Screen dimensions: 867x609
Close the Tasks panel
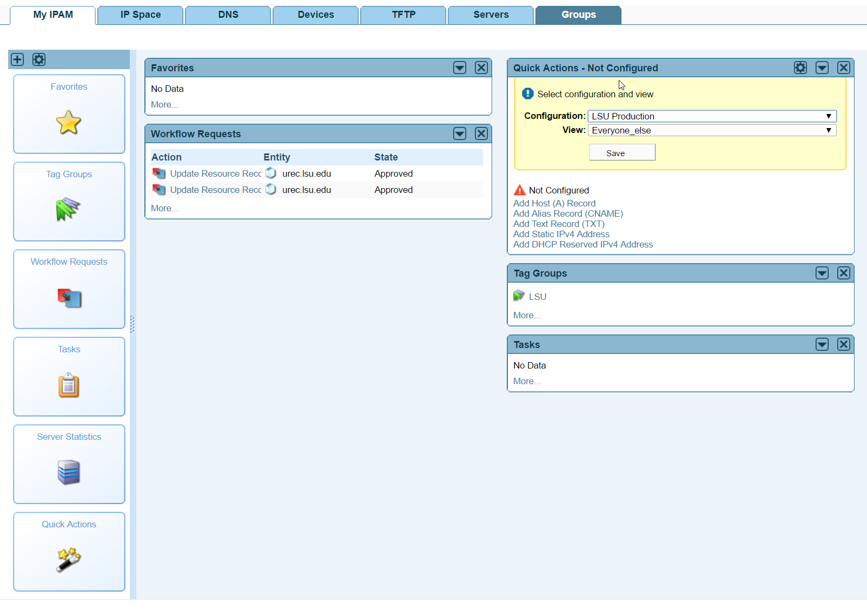(x=844, y=344)
